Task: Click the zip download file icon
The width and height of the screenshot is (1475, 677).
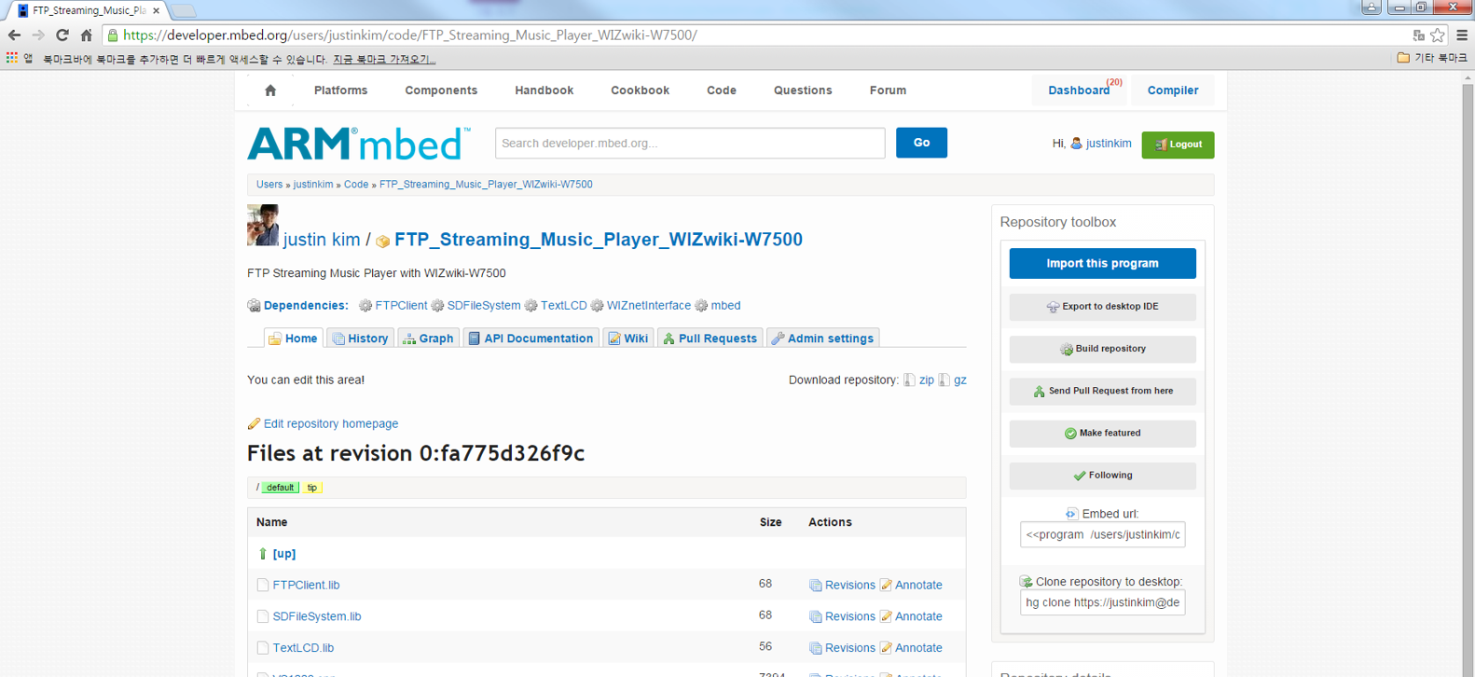Action: click(x=909, y=380)
